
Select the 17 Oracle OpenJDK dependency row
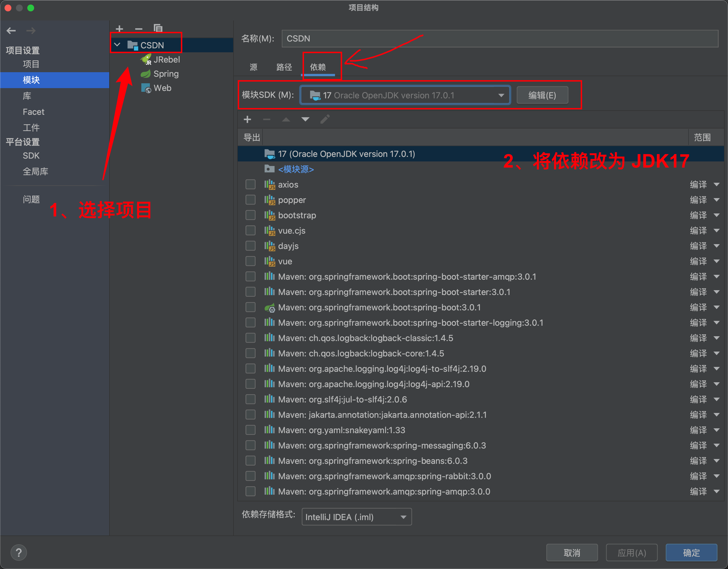tap(481, 154)
